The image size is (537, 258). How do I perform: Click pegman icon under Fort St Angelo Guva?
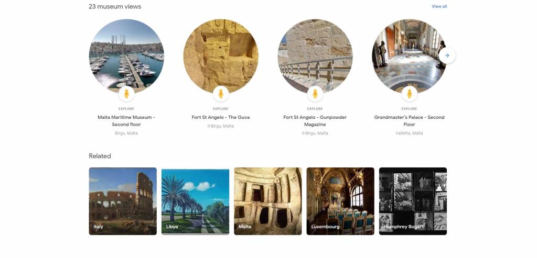(221, 94)
